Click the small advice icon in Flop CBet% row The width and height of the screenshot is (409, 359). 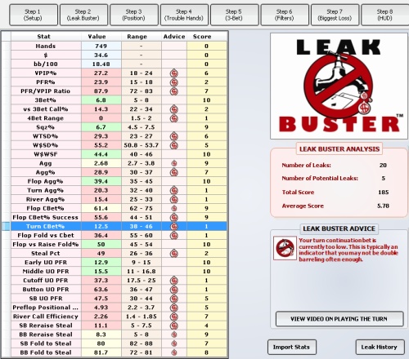click(x=174, y=208)
